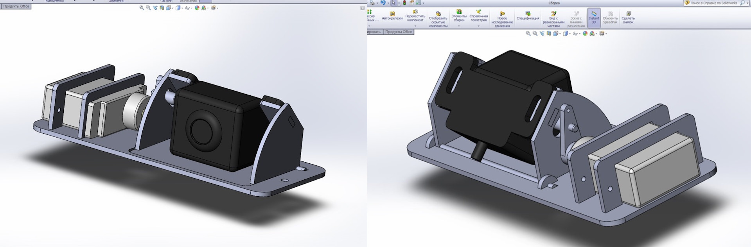
Task: Click the search magnifier icon in help box
Action: [742, 3]
